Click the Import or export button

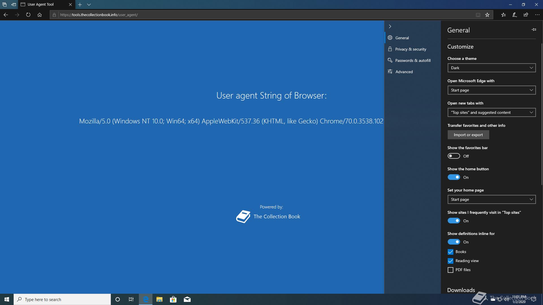[x=468, y=135]
